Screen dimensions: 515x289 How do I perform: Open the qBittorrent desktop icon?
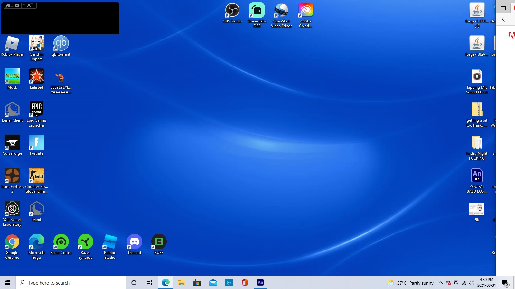61,46
